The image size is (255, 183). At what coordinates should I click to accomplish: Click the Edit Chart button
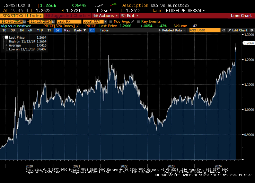[x=238, y=30]
